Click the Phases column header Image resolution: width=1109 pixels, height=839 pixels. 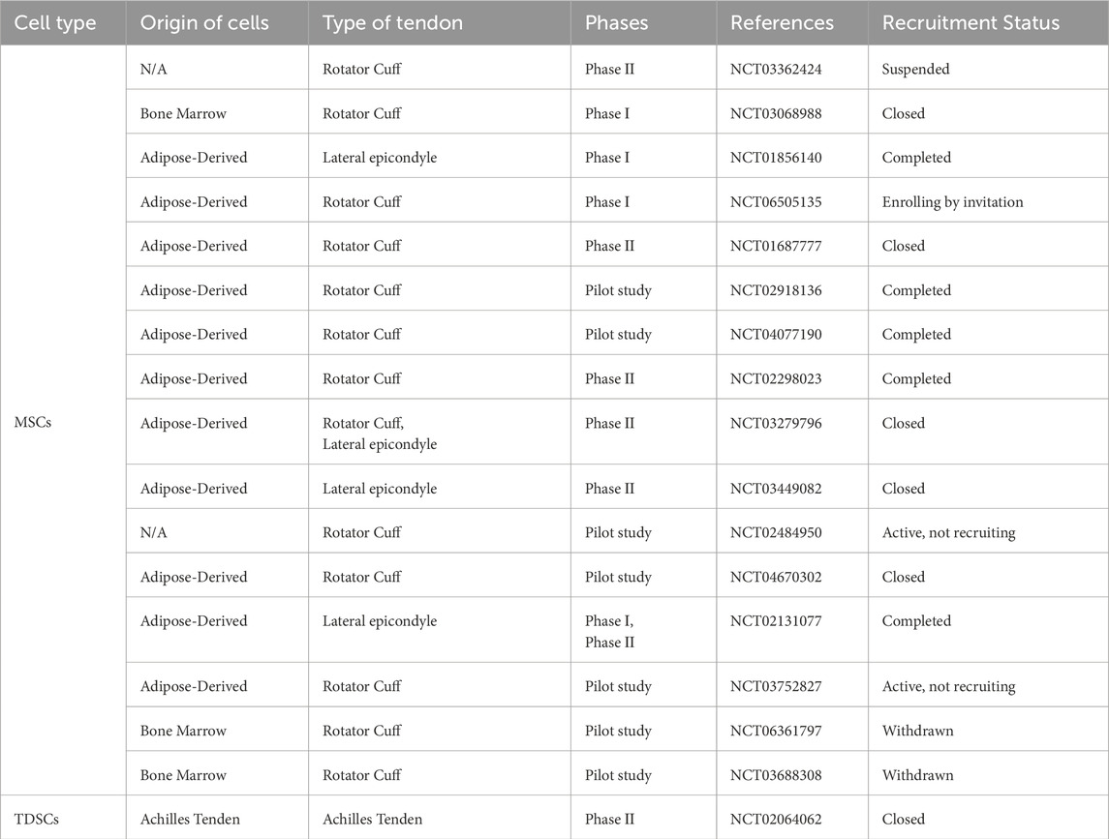pyautogui.click(x=616, y=22)
